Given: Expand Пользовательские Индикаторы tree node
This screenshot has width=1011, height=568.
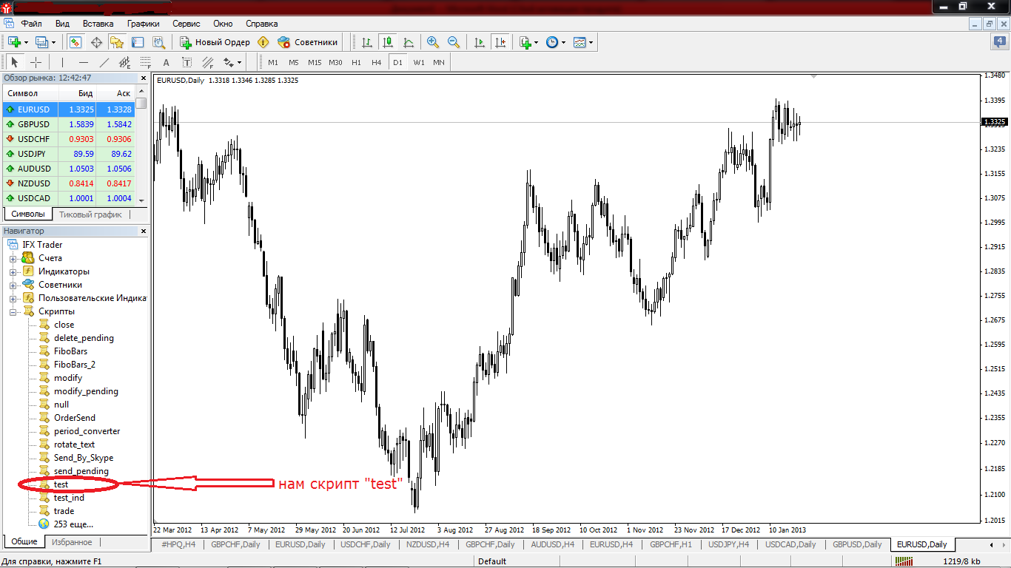Looking at the screenshot, I should coord(13,298).
